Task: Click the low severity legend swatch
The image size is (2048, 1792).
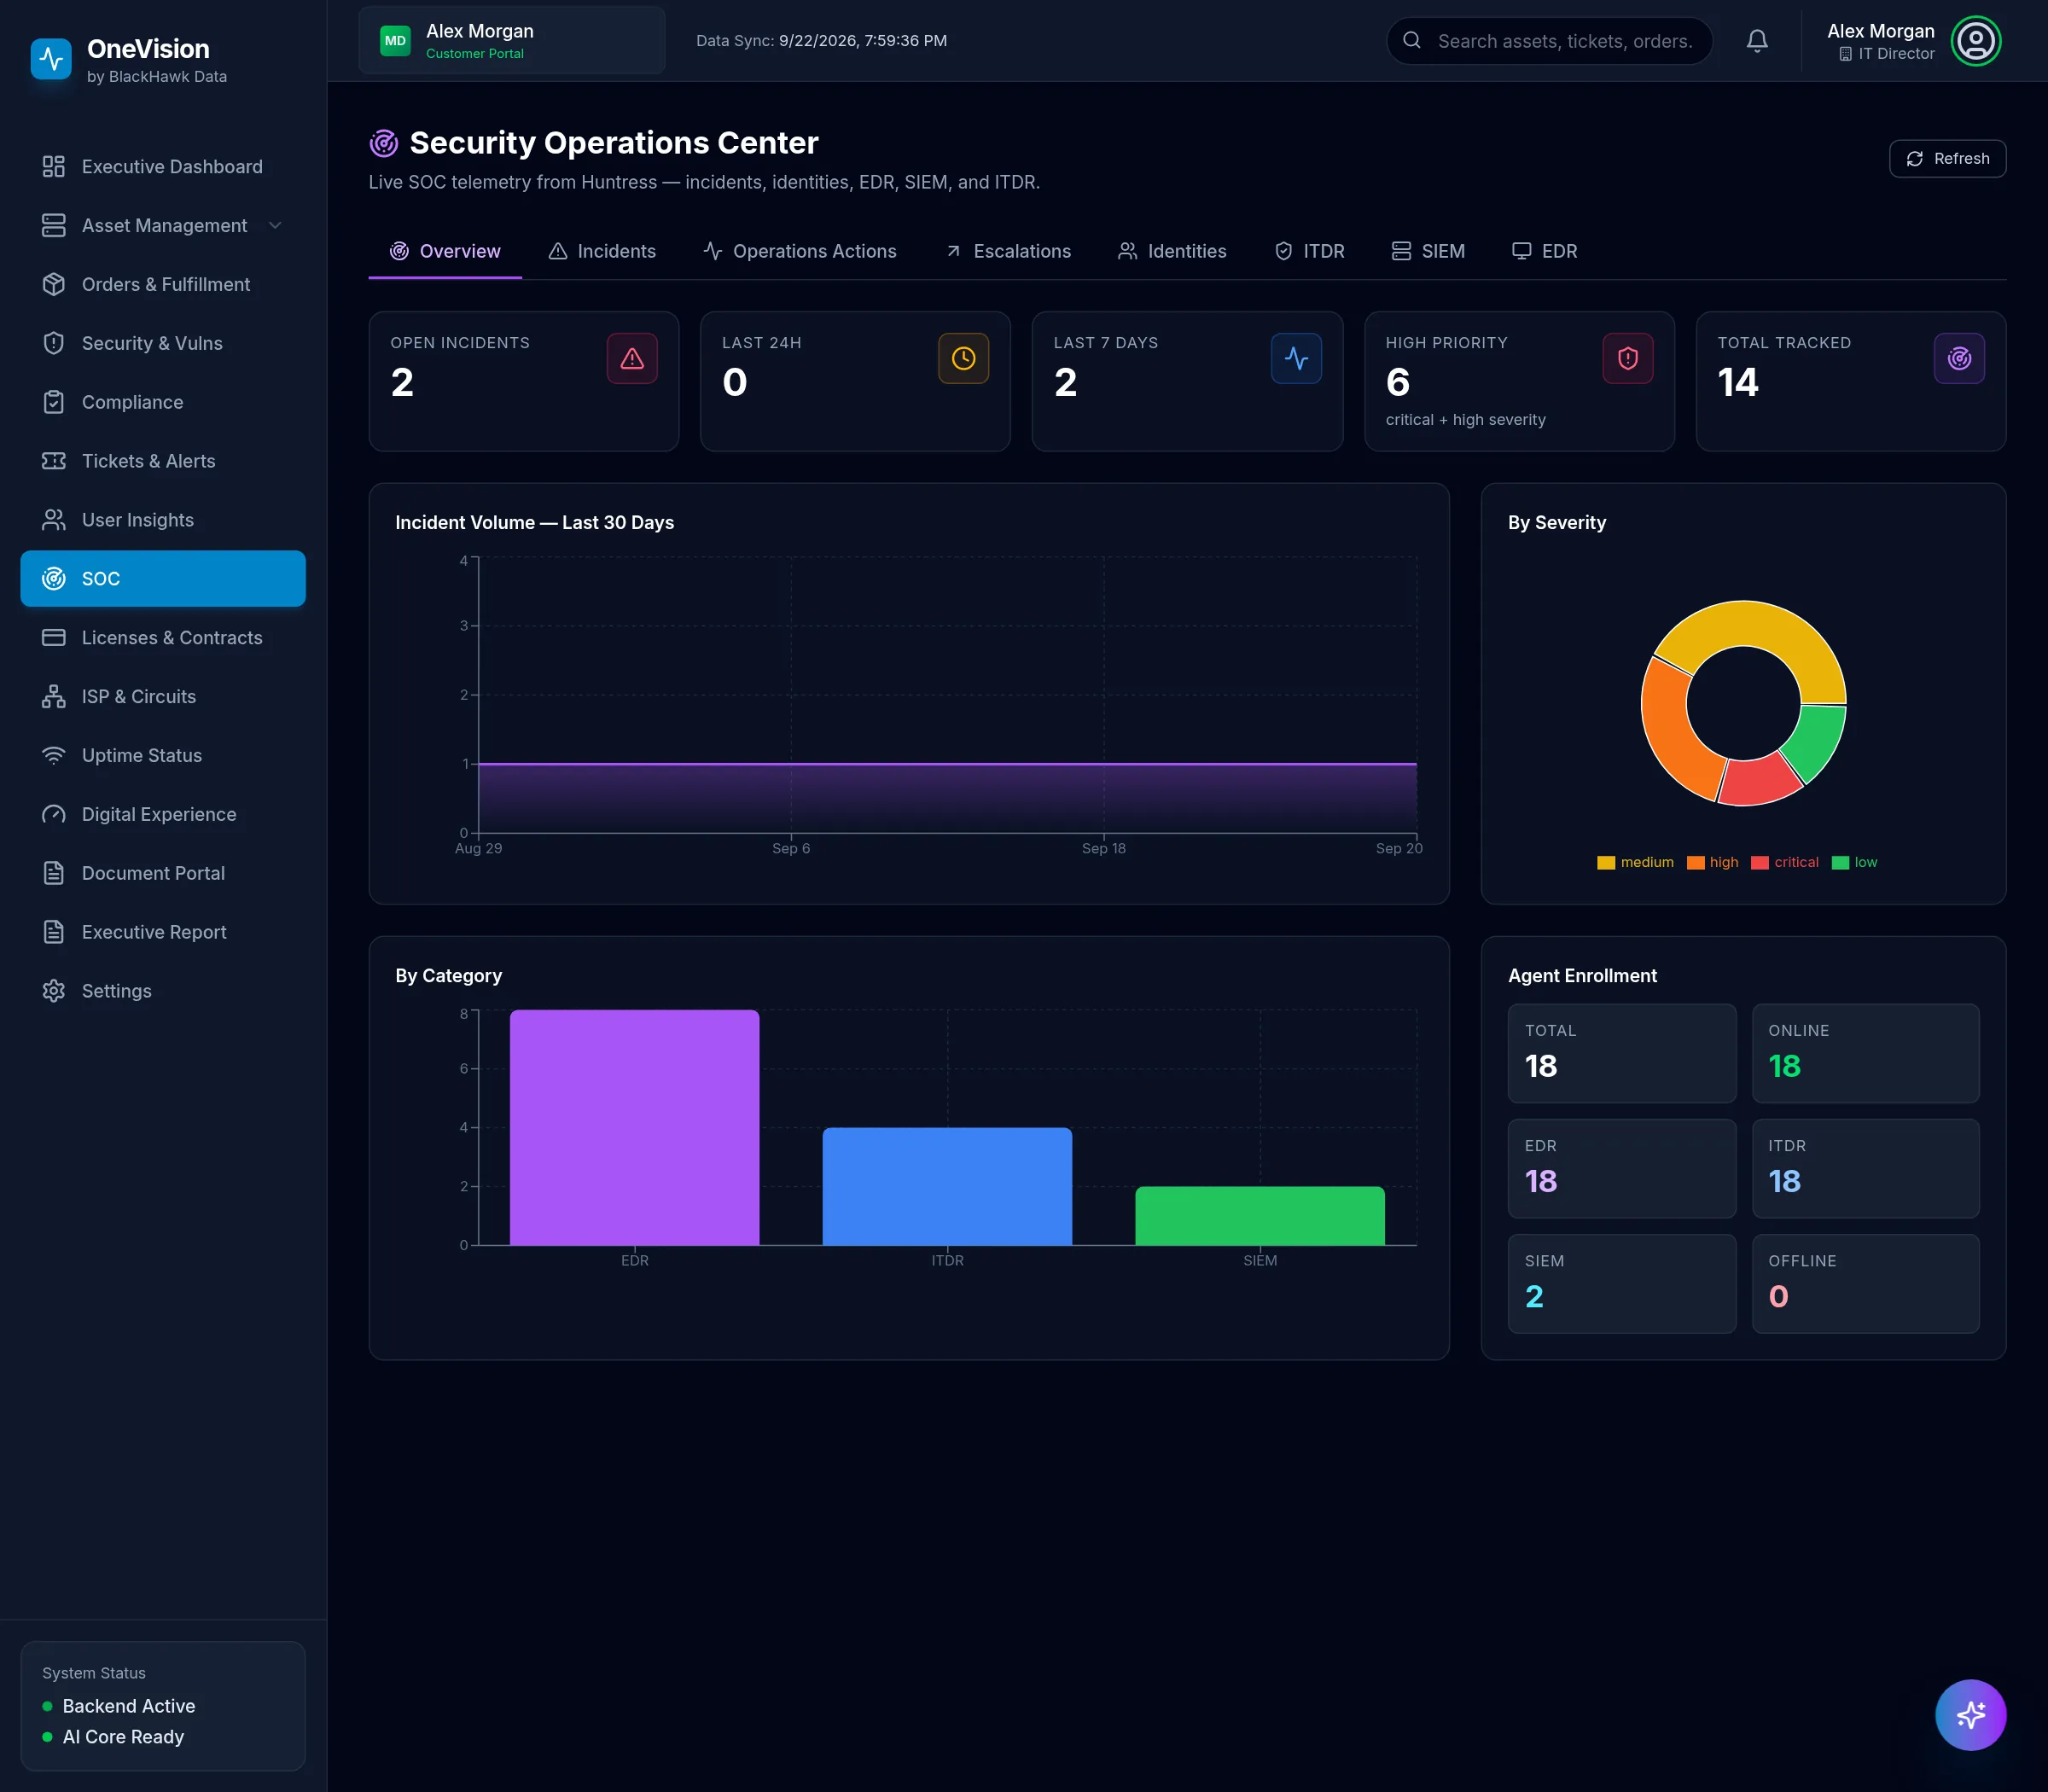Action: 1840,863
